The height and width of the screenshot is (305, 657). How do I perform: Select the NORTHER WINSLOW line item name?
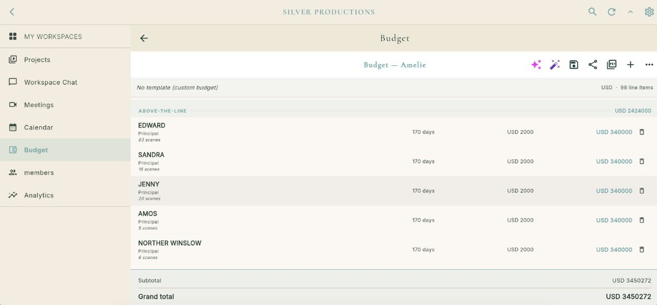[x=169, y=243]
